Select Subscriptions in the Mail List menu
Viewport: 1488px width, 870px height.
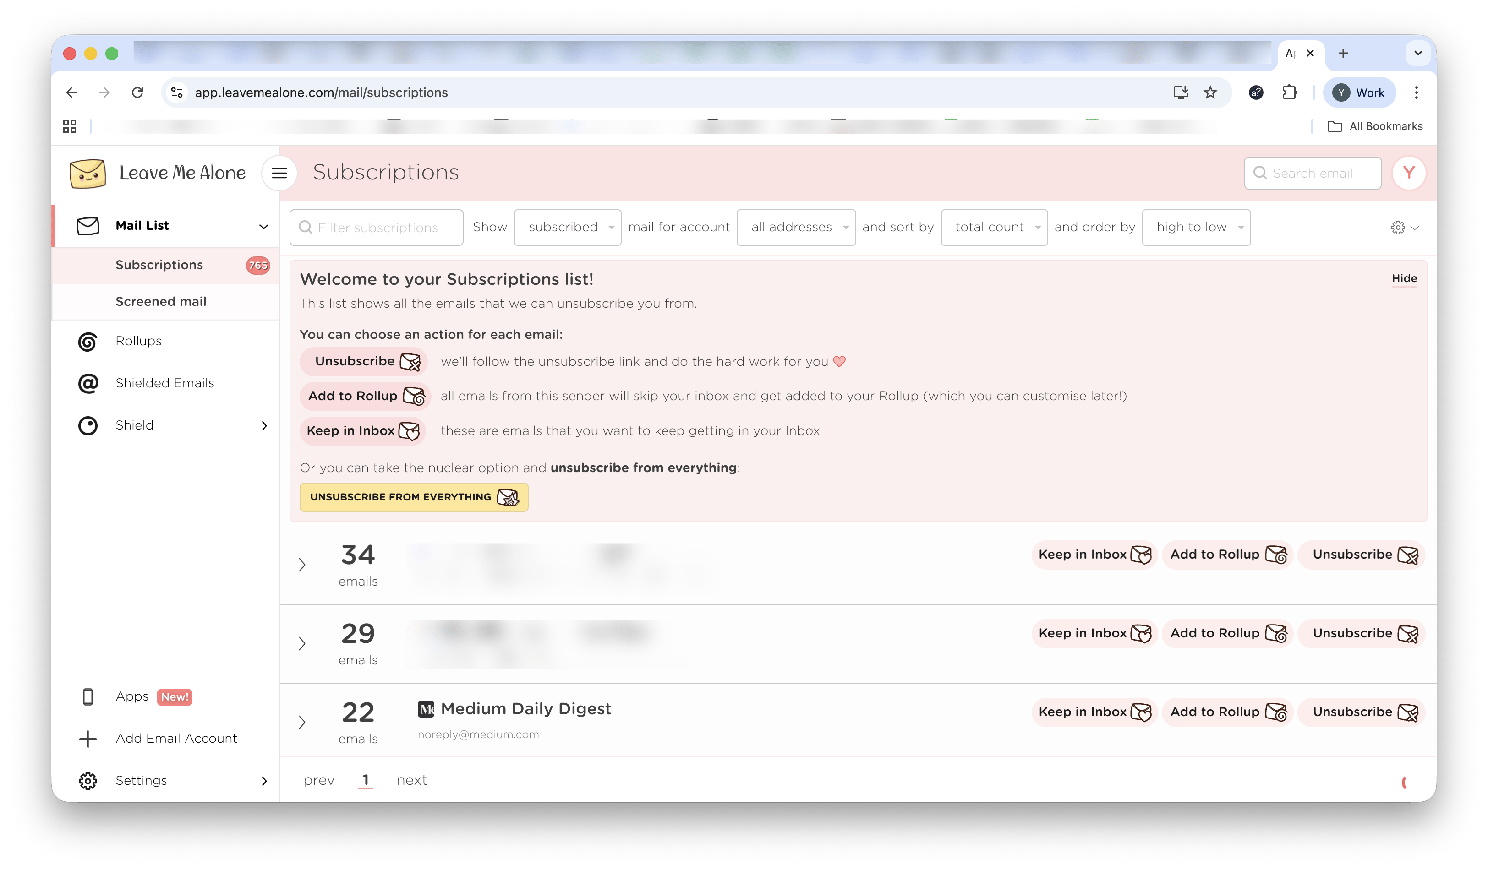click(x=159, y=265)
